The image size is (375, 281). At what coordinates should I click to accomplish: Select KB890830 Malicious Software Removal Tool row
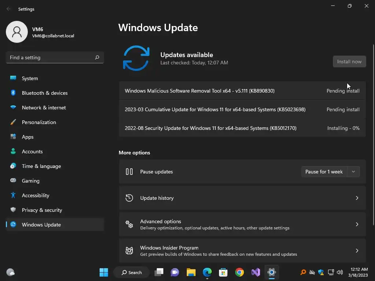click(x=242, y=91)
